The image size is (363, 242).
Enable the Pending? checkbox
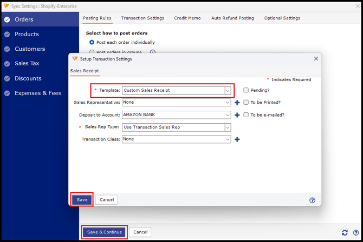246,90
